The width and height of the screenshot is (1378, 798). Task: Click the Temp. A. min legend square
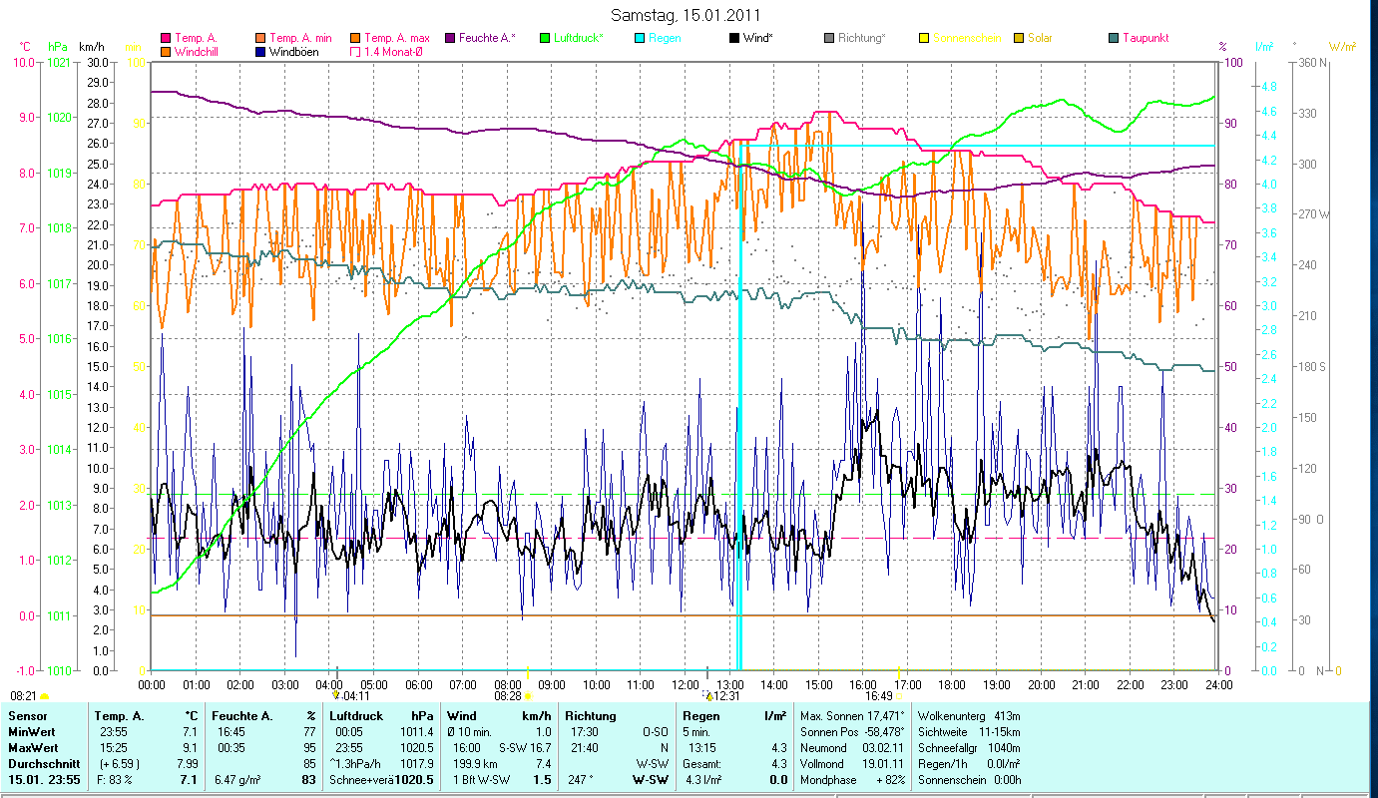(260, 38)
